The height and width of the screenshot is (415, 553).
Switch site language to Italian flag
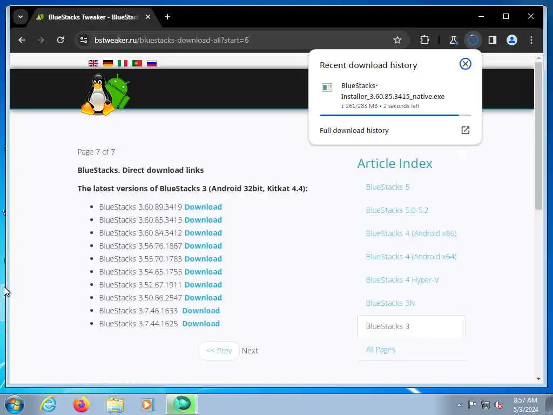tap(123, 63)
